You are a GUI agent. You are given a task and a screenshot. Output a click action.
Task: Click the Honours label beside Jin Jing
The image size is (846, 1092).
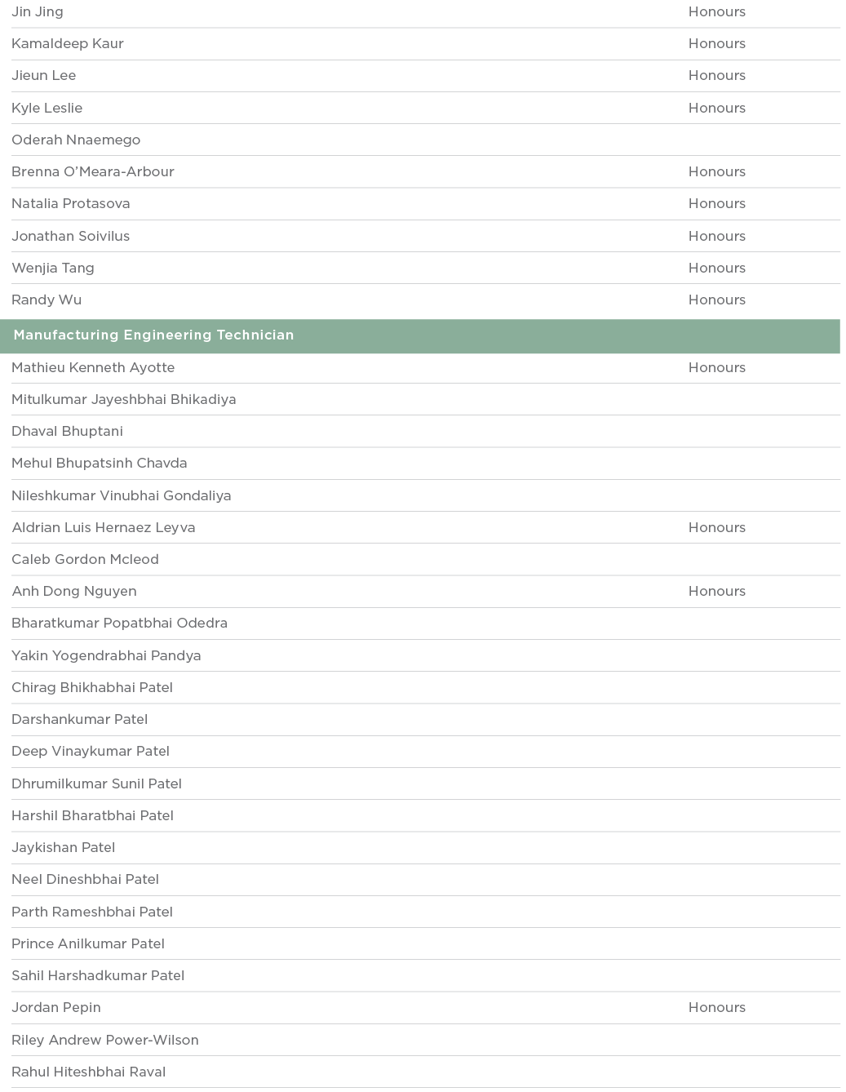[x=716, y=12]
